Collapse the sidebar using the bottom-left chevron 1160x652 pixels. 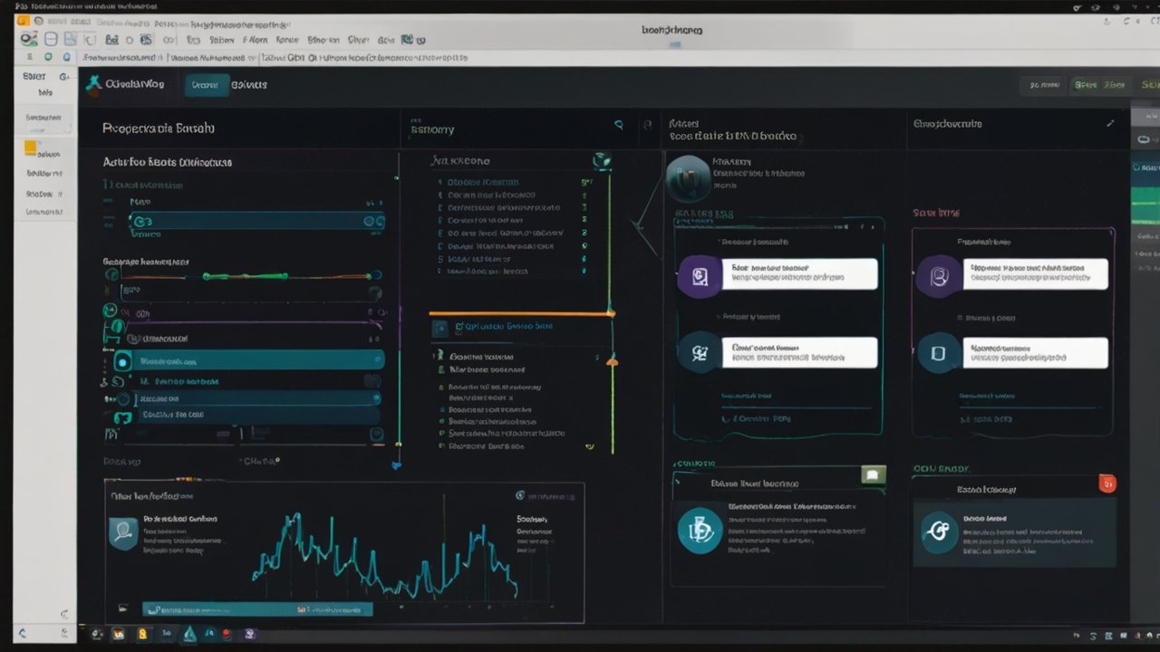tap(22, 633)
